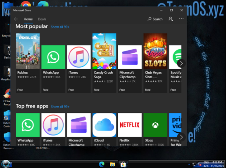
Task: Show all 99+ Most popular apps
Action: point(60,27)
